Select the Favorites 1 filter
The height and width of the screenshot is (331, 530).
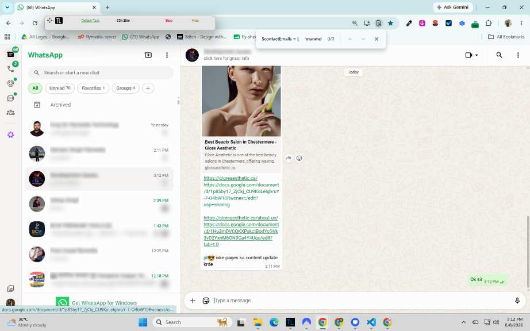tap(93, 88)
